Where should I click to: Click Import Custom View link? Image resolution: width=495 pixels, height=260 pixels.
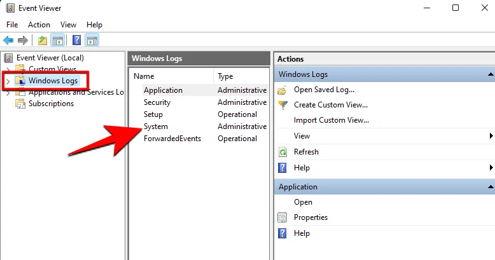[x=331, y=120]
